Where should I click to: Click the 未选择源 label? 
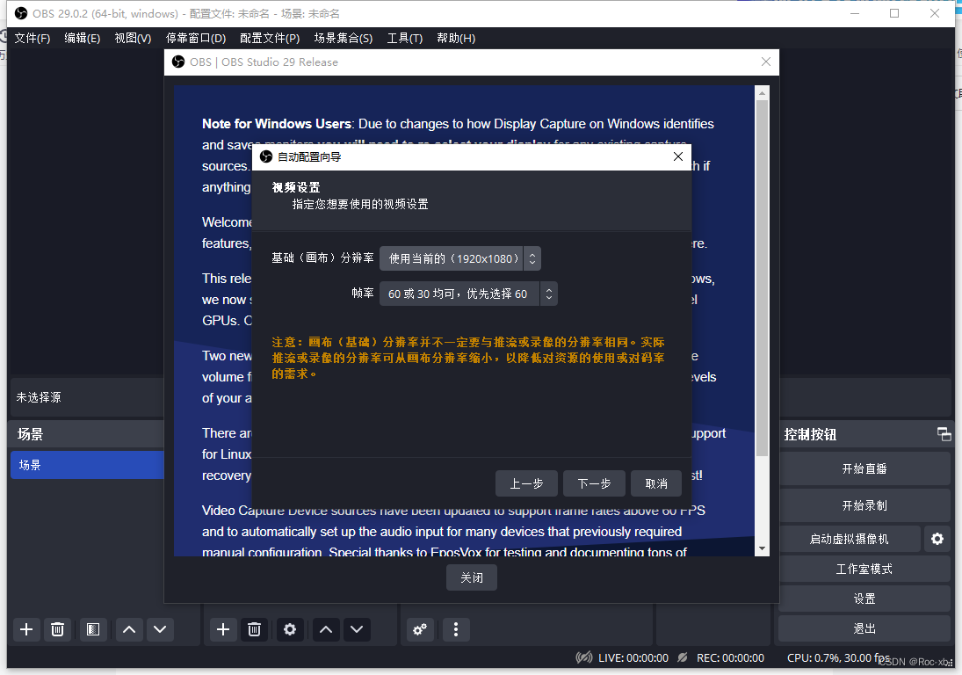(x=39, y=397)
